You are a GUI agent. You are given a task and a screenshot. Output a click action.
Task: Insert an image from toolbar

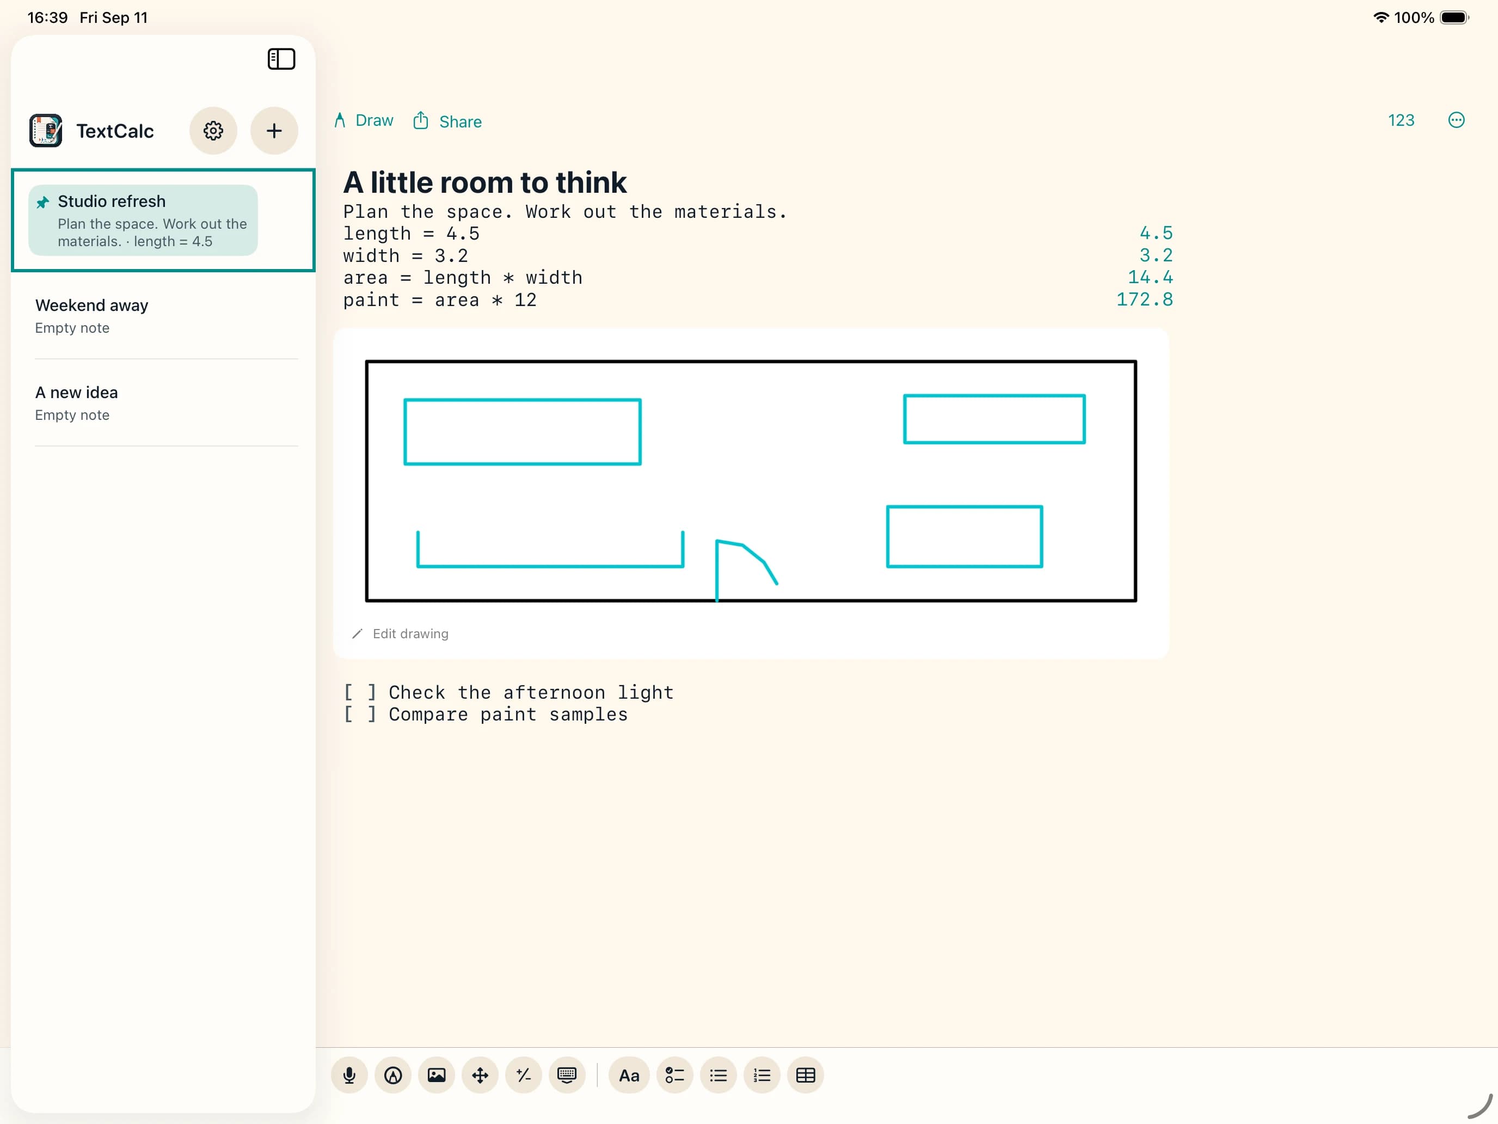[436, 1075]
